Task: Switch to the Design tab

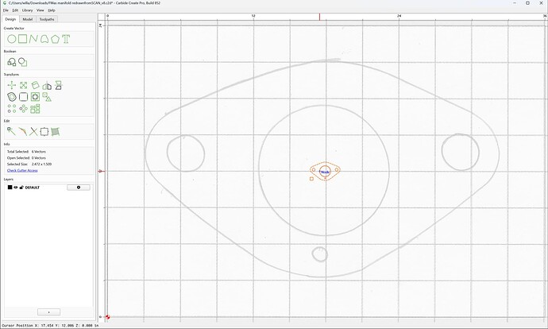Action: (10, 19)
